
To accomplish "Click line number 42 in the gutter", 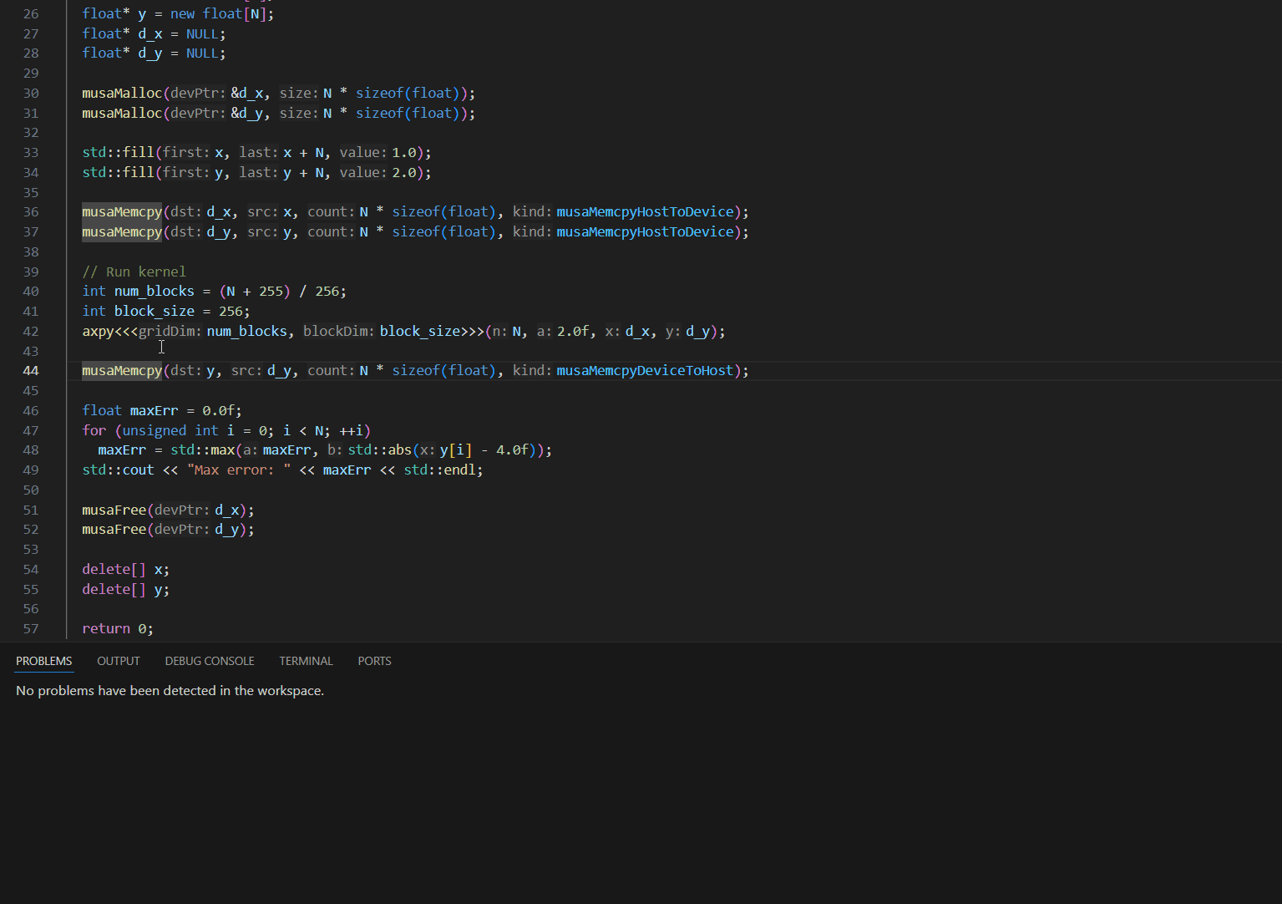I will point(31,332).
